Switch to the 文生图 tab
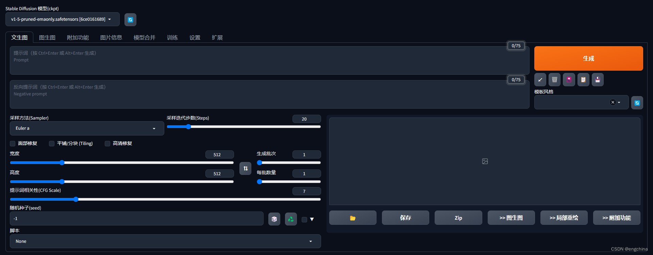The image size is (653, 255). point(19,37)
